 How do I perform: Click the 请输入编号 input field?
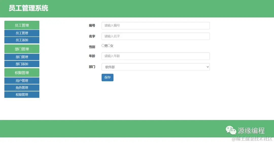(x=156, y=26)
